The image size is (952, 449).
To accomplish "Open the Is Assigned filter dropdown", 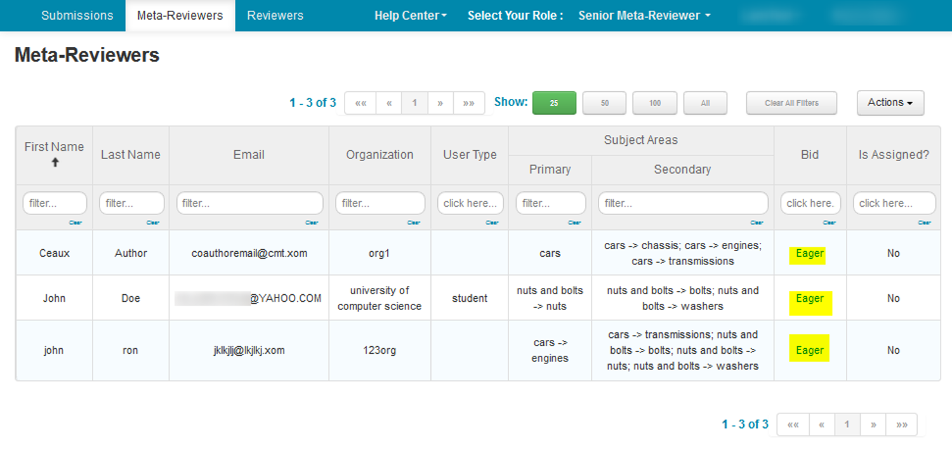I will pos(894,203).
